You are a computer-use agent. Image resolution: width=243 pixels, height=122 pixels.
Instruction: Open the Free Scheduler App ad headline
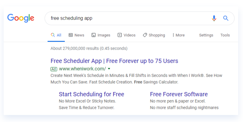point(114,61)
